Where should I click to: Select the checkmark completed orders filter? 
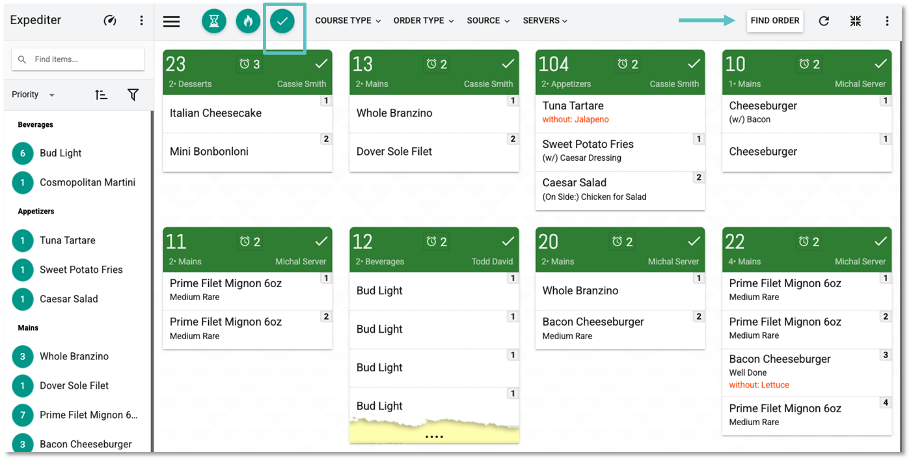pyautogui.click(x=282, y=21)
